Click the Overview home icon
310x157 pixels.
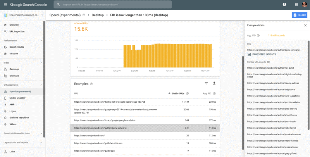[x=5, y=25]
